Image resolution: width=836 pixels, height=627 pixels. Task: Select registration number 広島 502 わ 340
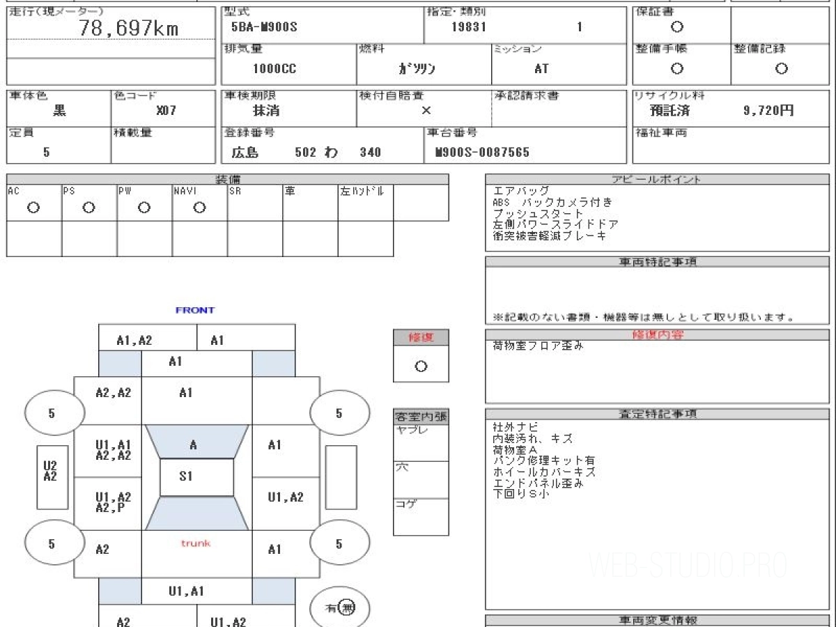click(307, 153)
